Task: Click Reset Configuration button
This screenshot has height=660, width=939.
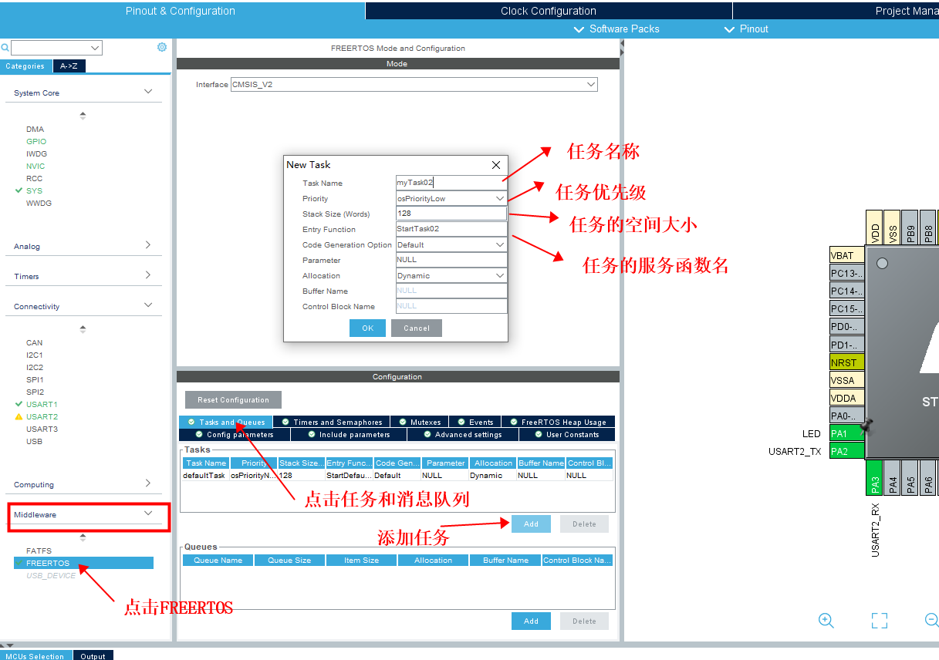Action: (233, 399)
